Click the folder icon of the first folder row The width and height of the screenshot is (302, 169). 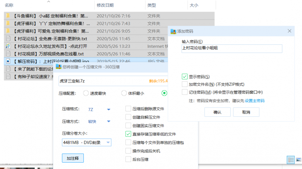pos(8,16)
